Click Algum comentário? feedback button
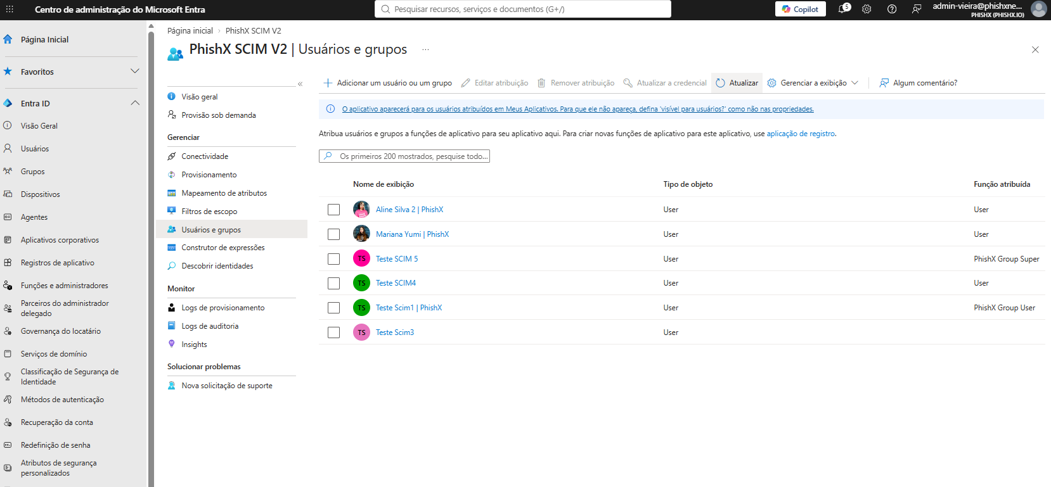The width and height of the screenshot is (1051, 487). coord(918,83)
